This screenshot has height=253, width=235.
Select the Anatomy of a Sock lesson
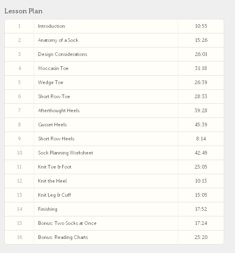coord(114,40)
